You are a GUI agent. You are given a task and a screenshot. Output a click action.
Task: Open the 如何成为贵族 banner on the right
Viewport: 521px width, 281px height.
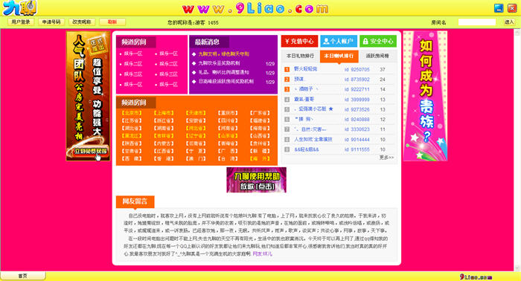click(425, 96)
